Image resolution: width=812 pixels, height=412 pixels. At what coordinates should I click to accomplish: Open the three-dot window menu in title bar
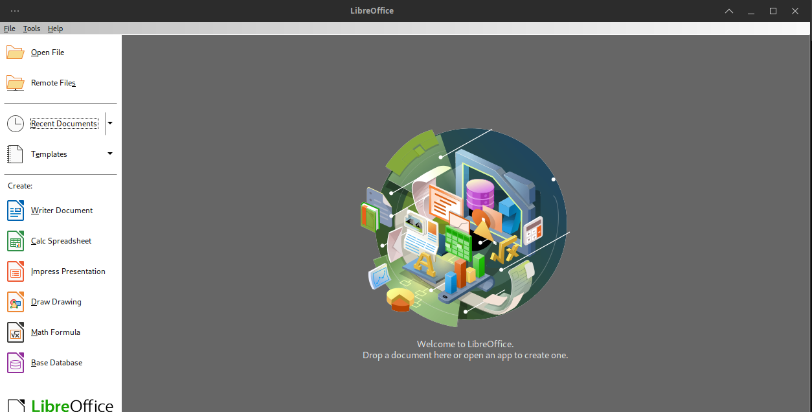[15, 11]
